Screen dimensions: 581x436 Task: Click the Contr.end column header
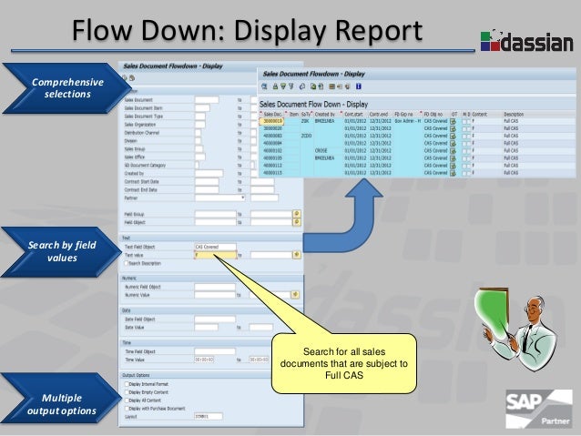pos(379,114)
